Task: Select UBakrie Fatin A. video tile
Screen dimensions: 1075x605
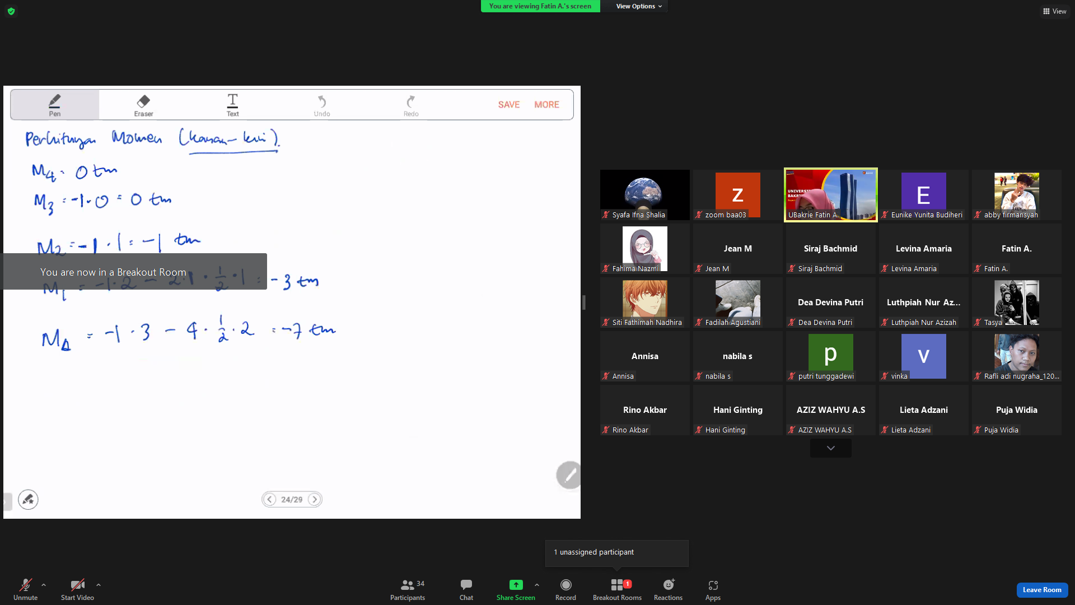Action: [x=831, y=195]
